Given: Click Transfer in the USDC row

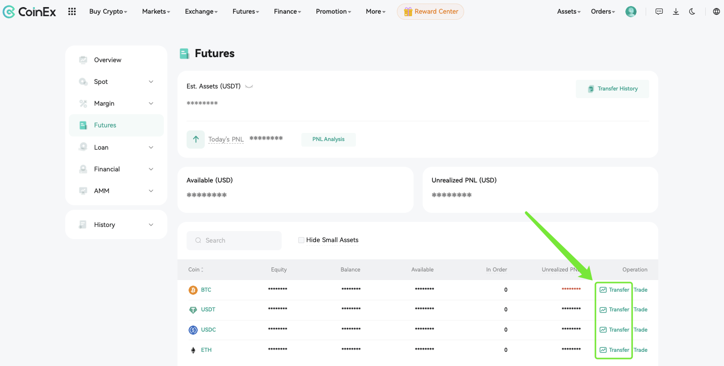Looking at the screenshot, I should click(619, 330).
